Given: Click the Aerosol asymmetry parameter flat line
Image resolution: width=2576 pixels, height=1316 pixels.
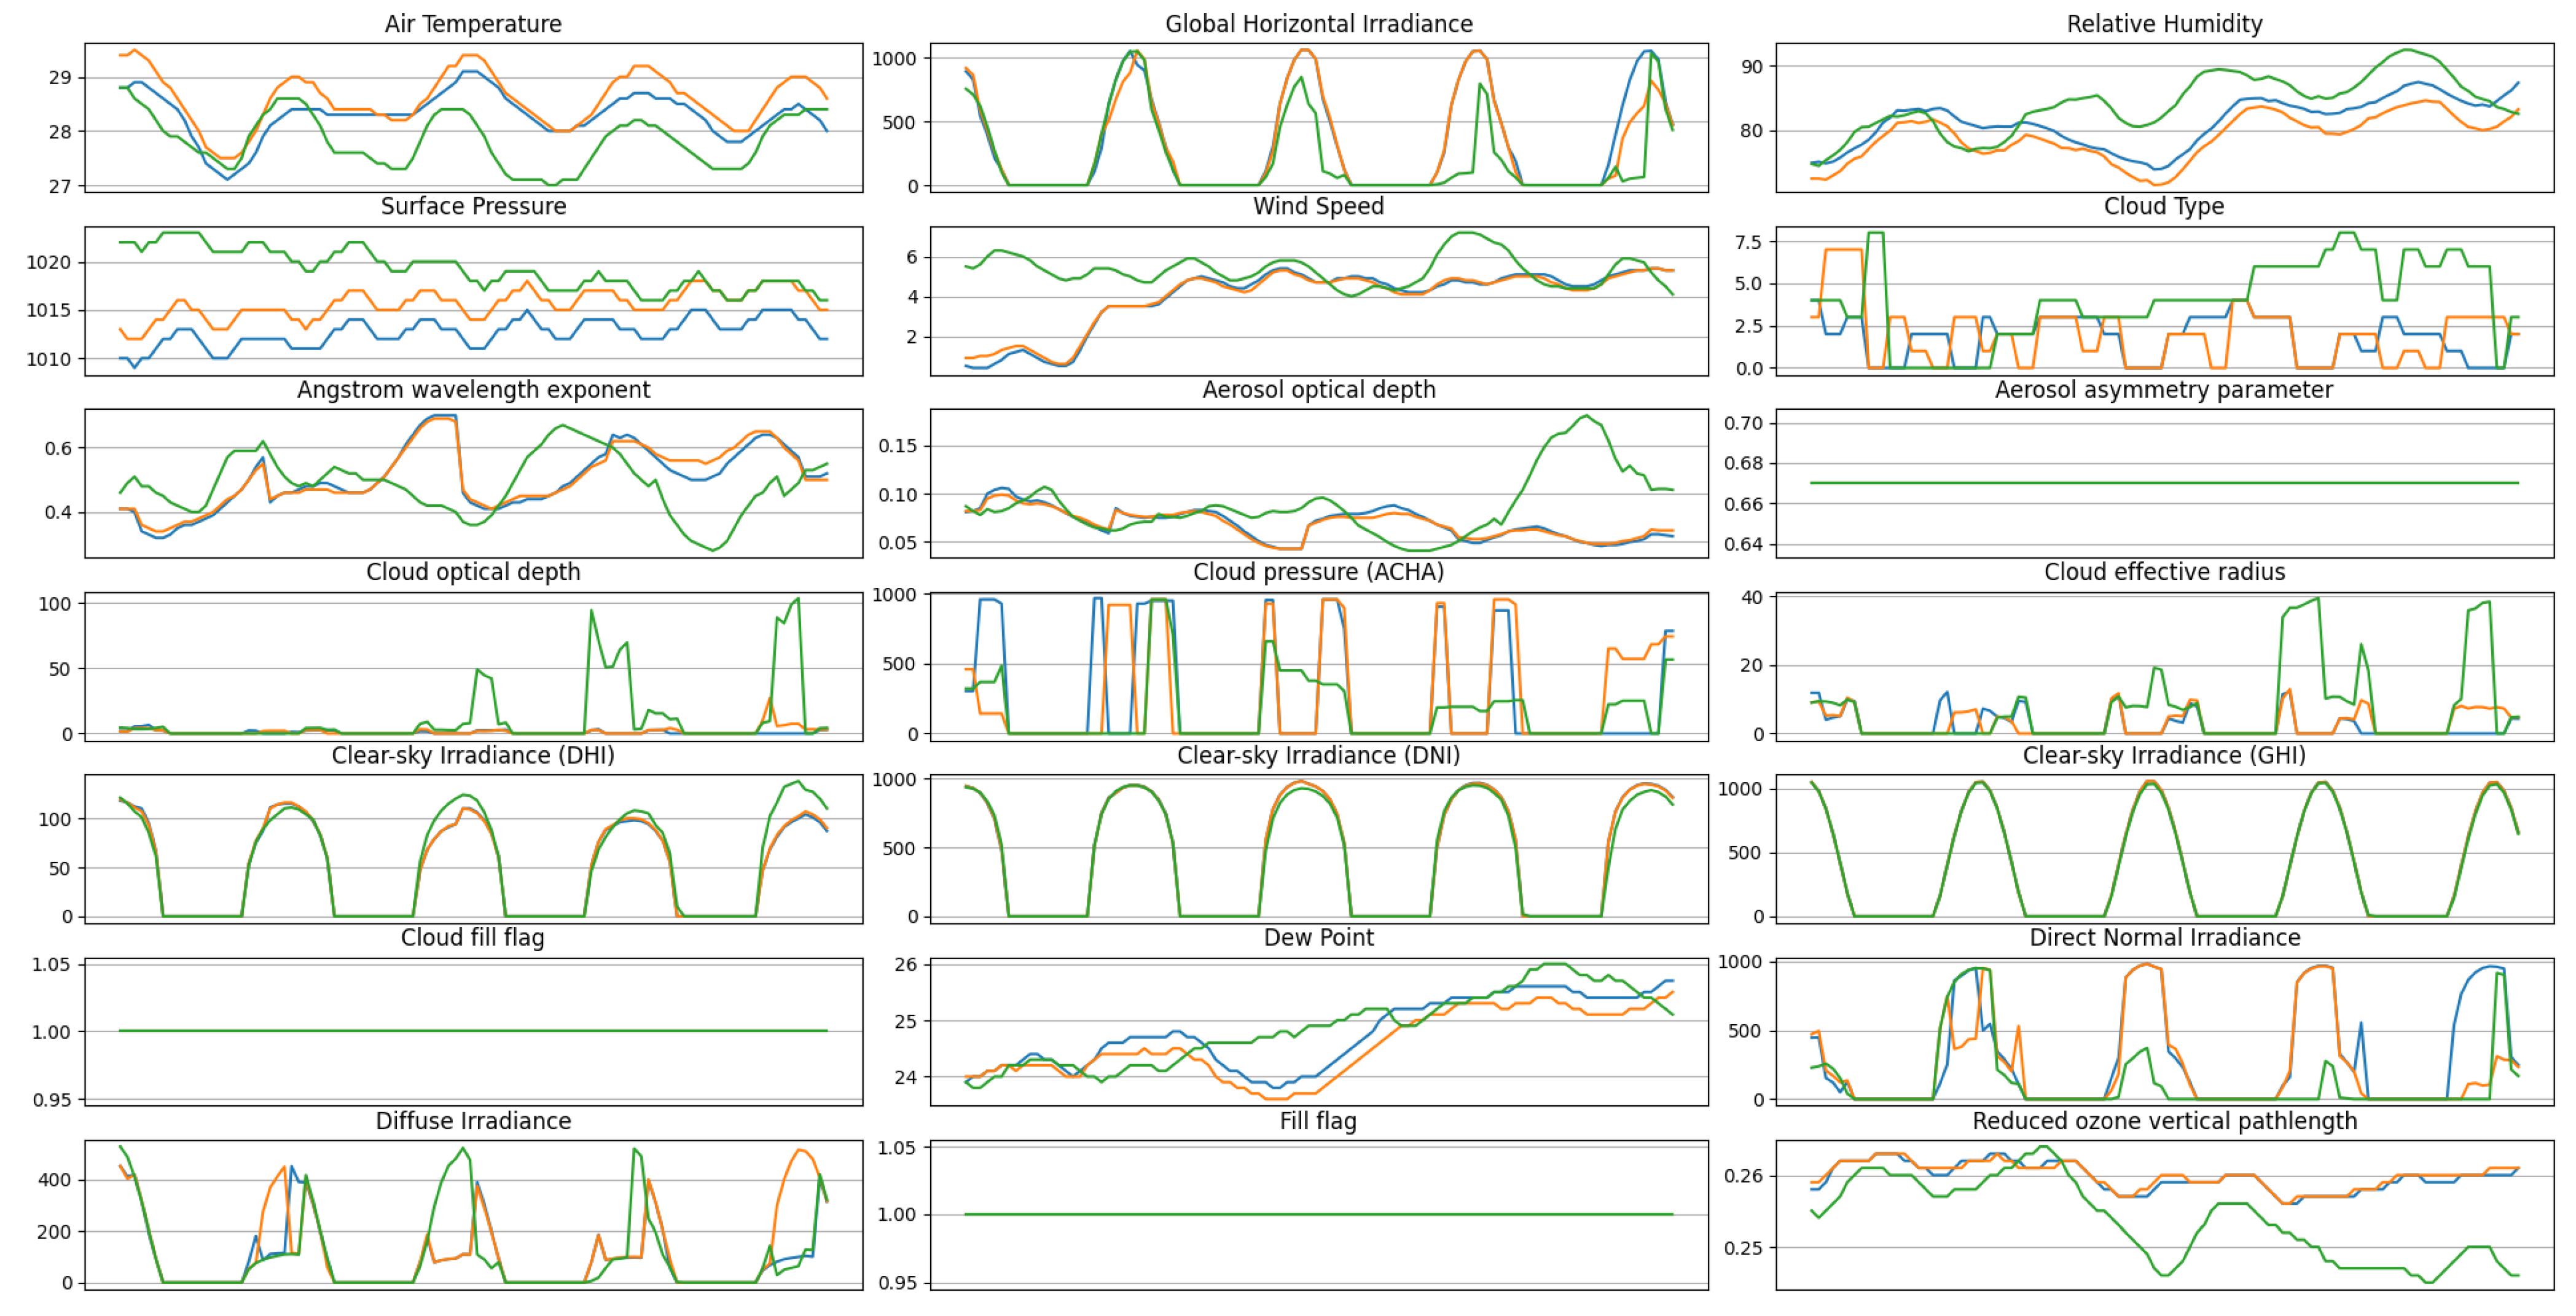Looking at the screenshot, I should coord(2164,483).
